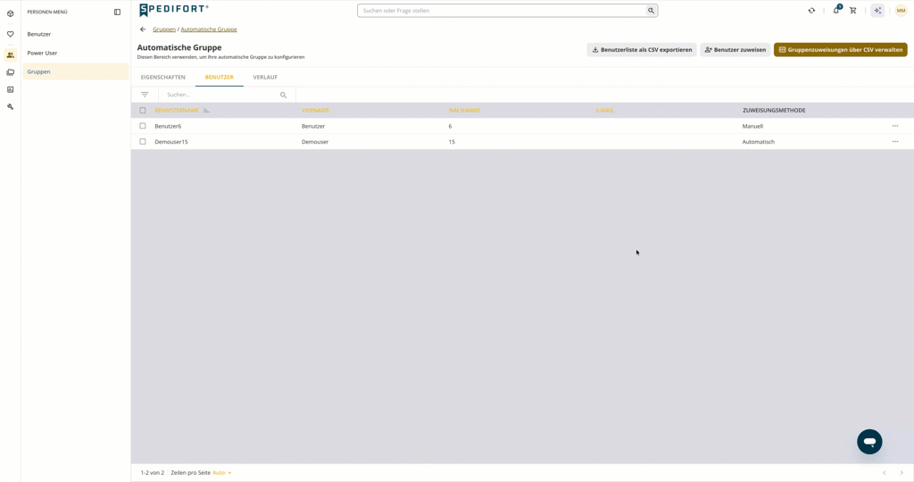Viewport: 914px width, 482px height.
Task: Click the Manuell assignment cell
Action: [x=752, y=126]
